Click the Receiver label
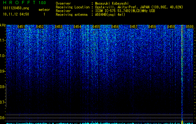 [x=63, y=11]
